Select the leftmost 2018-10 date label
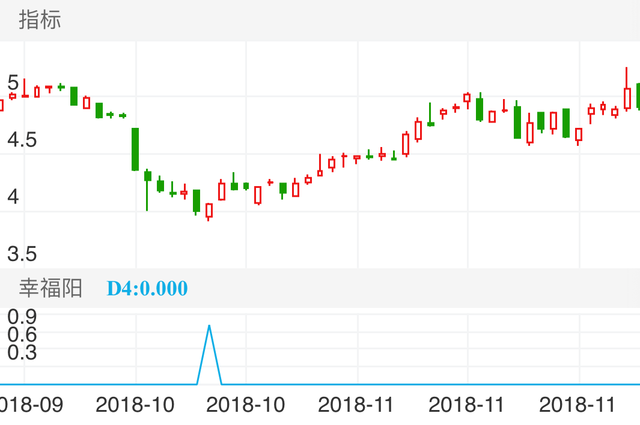 point(135,405)
